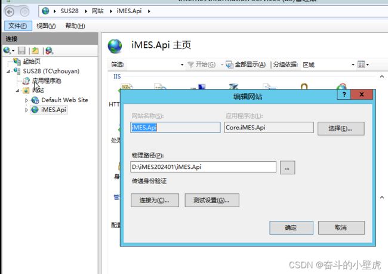388x274 pixels.
Task: Click the 选择(E)... button
Action: click(341, 128)
